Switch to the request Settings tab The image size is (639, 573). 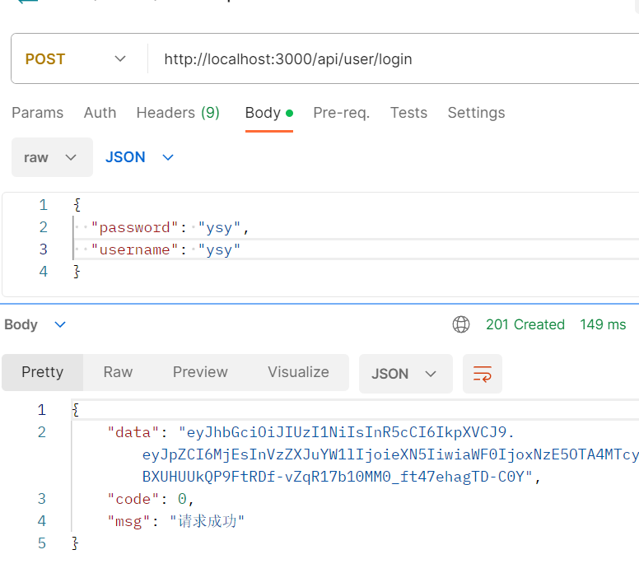(x=476, y=113)
